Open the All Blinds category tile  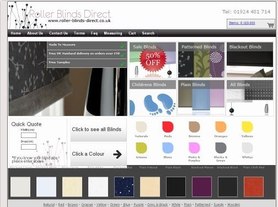tap(250, 98)
